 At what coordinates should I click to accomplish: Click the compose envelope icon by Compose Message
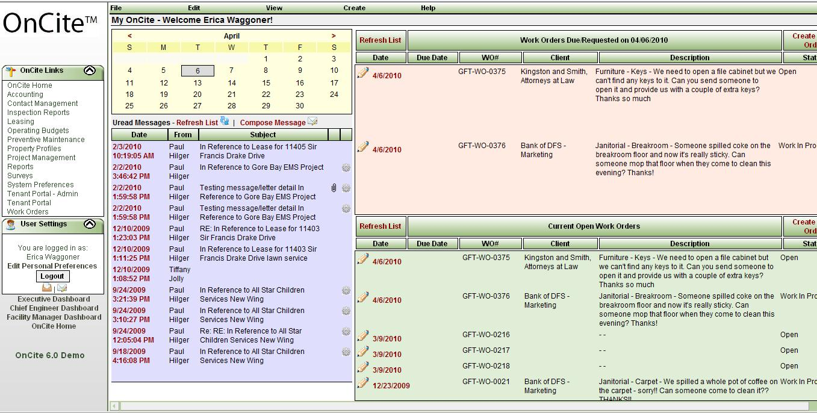point(312,122)
